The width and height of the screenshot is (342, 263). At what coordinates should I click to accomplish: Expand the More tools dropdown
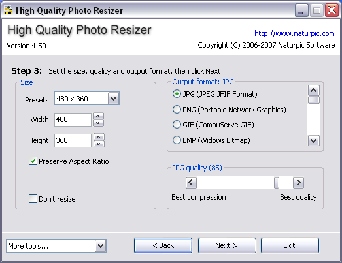coord(100,246)
